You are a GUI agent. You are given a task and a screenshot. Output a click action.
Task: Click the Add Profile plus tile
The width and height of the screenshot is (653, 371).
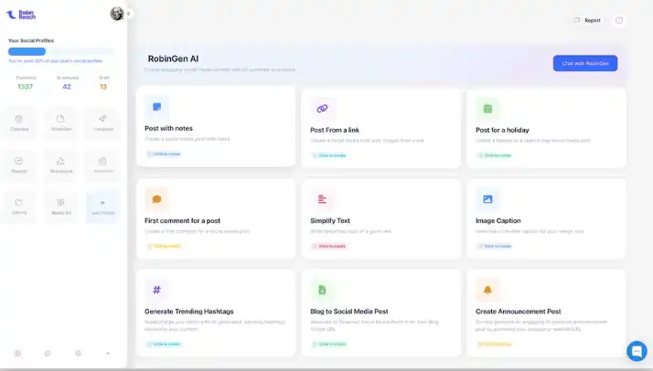pos(102,207)
